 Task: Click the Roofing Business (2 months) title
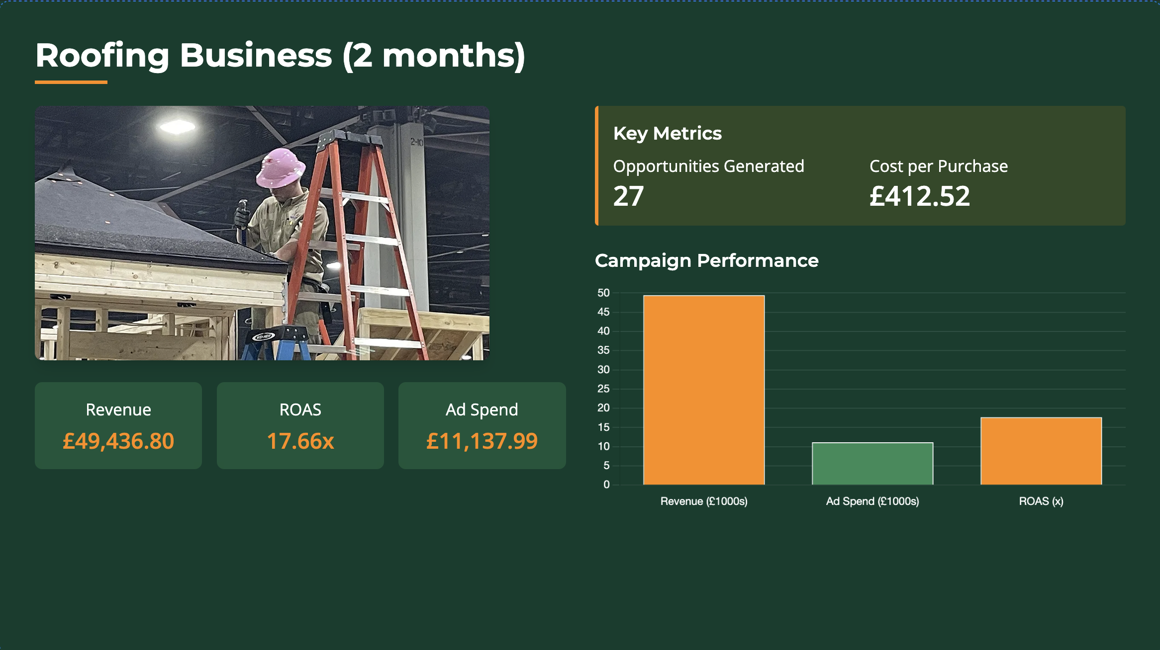click(x=280, y=55)
